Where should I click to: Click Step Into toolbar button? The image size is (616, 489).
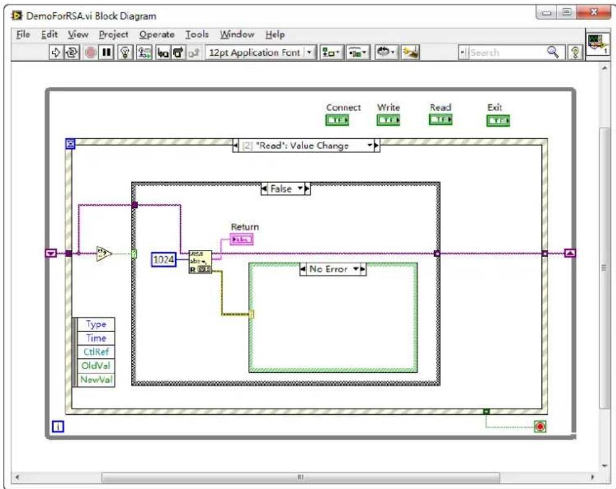tap(162, 52)
